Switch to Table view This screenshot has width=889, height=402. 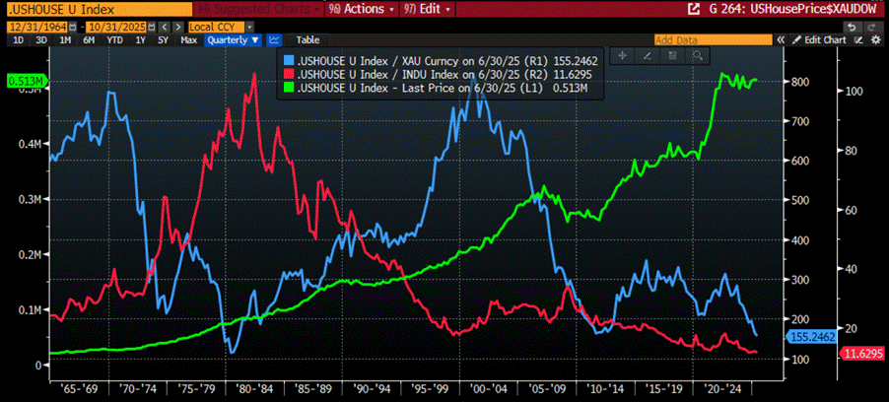[x=308, y=40]
